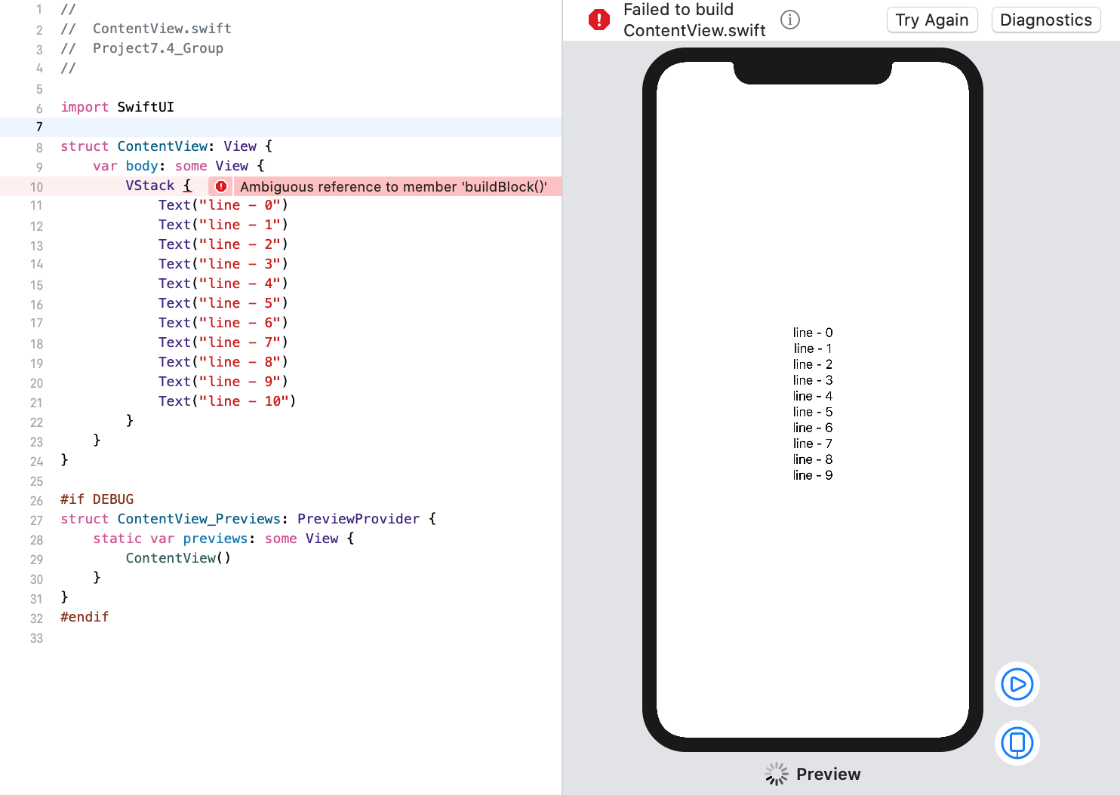The width and height of the screenshot is (1120, 795).
Task: Select 'line - 0' in the phone preview
Action: [x=813, y=333]
